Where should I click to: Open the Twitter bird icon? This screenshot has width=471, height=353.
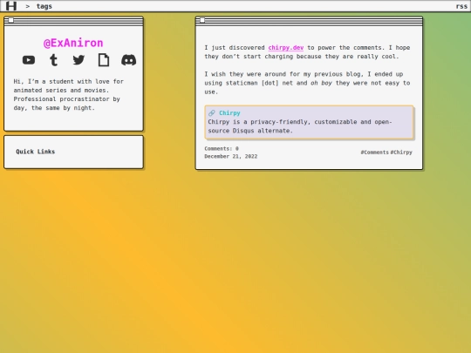click(x=78, y=60)
